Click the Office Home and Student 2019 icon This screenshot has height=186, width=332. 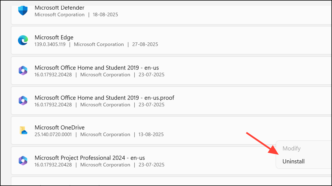pyautogui.click(x=23, y=71)
